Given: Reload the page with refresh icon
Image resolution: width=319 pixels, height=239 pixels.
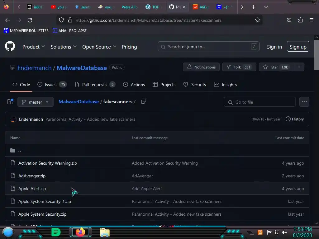Looking at the screenshot, I should (x=30, y=20).
